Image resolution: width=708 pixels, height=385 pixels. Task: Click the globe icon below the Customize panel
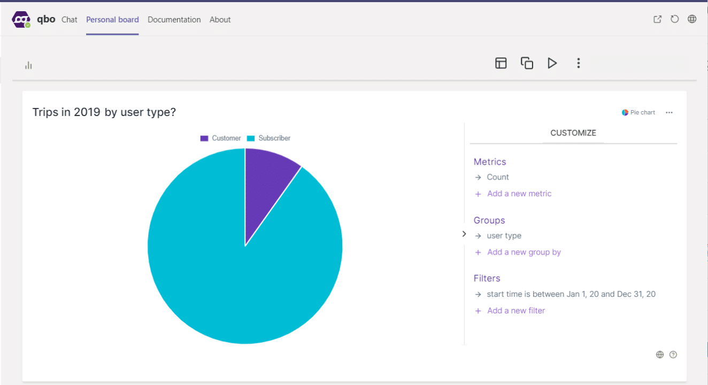pyautogui.click(x=660, y=355)
